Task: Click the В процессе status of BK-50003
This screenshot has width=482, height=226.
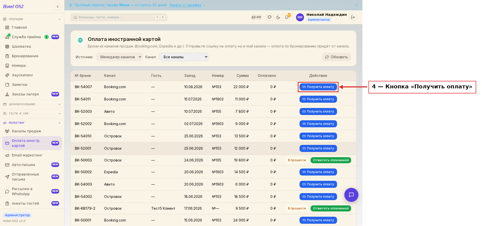Action: 297,160
